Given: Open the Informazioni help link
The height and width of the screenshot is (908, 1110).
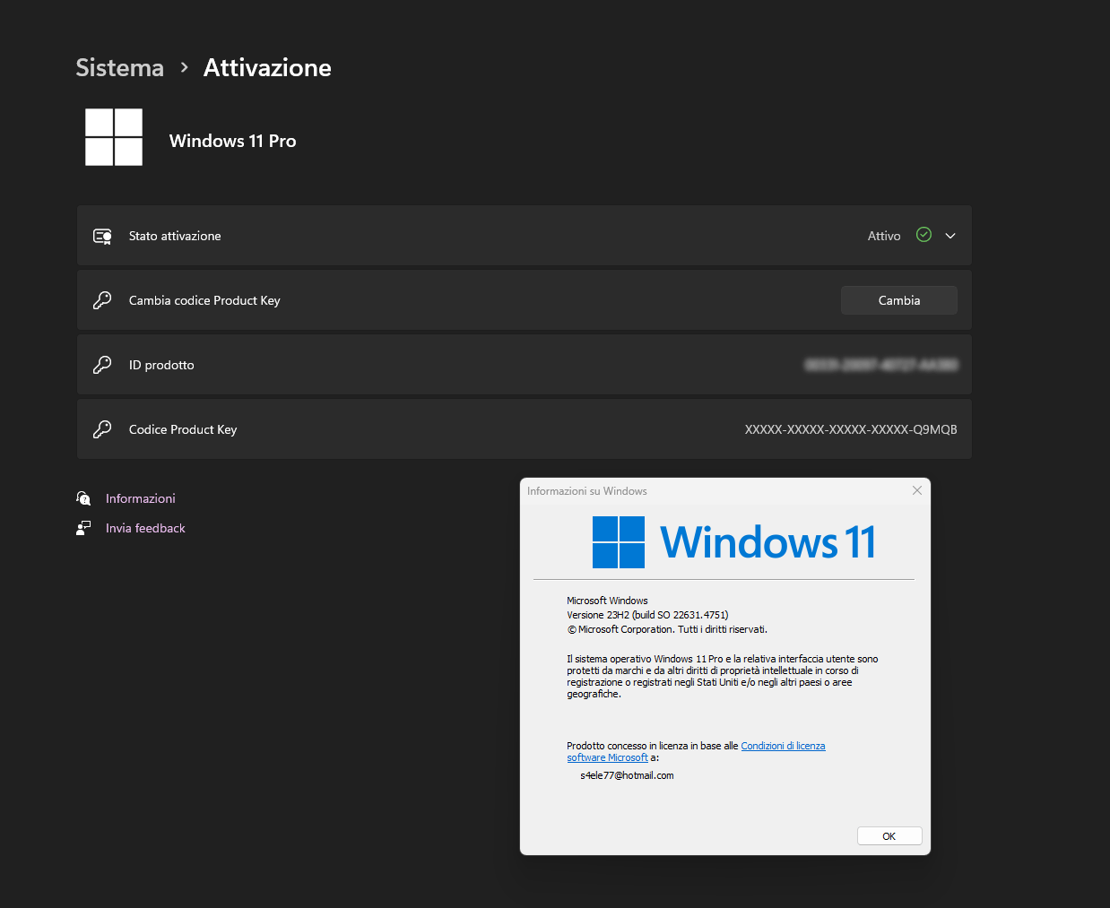Looking at the screenshot, I should pyautogui.click(x=141, y=498).
